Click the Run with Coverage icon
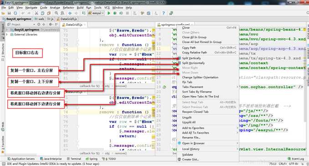The width and height of the screenshot is (309, 166). [x=121, y=13]
